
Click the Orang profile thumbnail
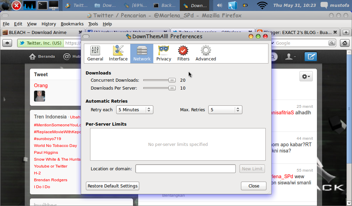tap(40, 96)
